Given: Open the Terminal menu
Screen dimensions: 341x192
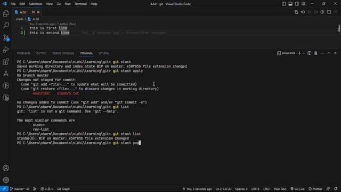Looking at the screenshot, I should click(80, 4).
